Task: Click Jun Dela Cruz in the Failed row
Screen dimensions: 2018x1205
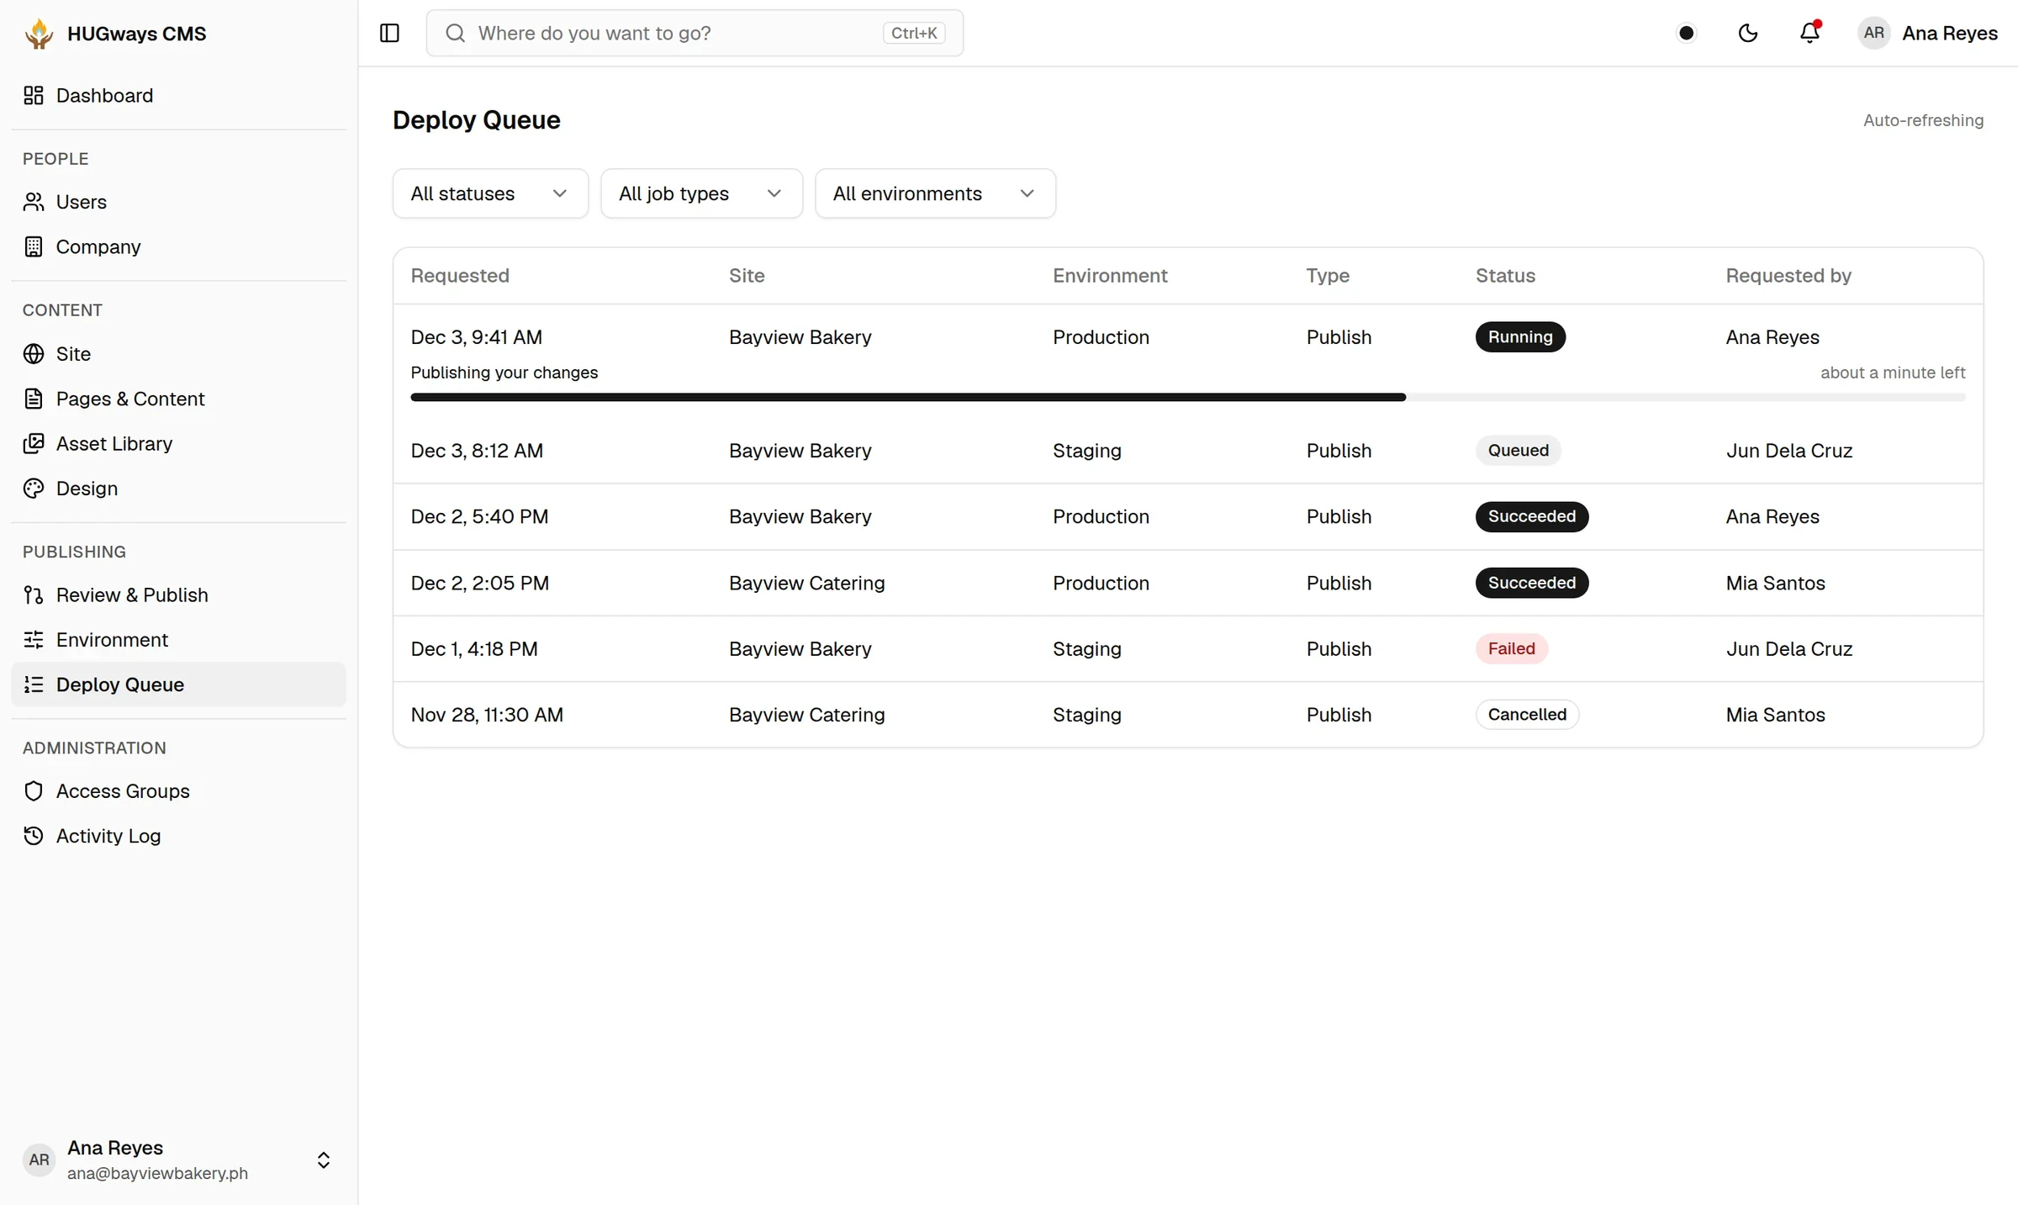Action: [x=1788, y=648]
